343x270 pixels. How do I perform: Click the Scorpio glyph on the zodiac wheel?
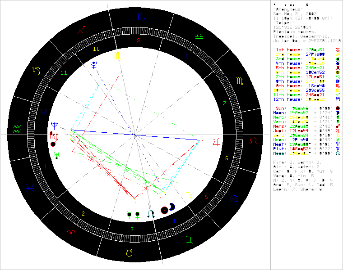(x=141, y=17)
